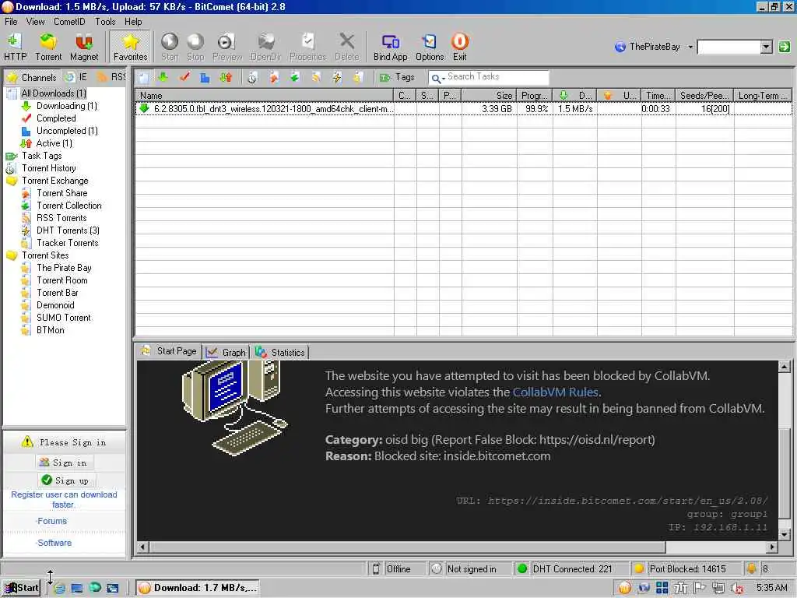Click the OpenDir toolbar icon
Image resolution: width=797 pixels, height=598 pixels.
pos(266,47)
